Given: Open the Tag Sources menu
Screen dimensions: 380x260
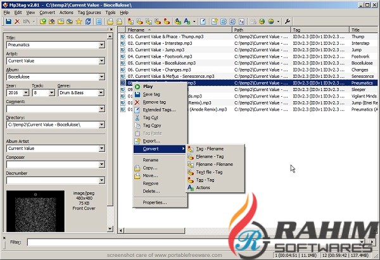Looking at the screenshot, I should tap(89, 13).
